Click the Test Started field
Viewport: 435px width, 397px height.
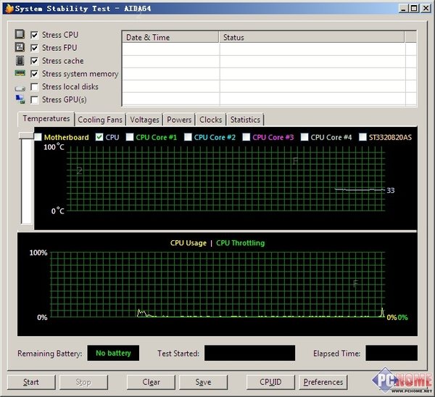pos(249,353)
